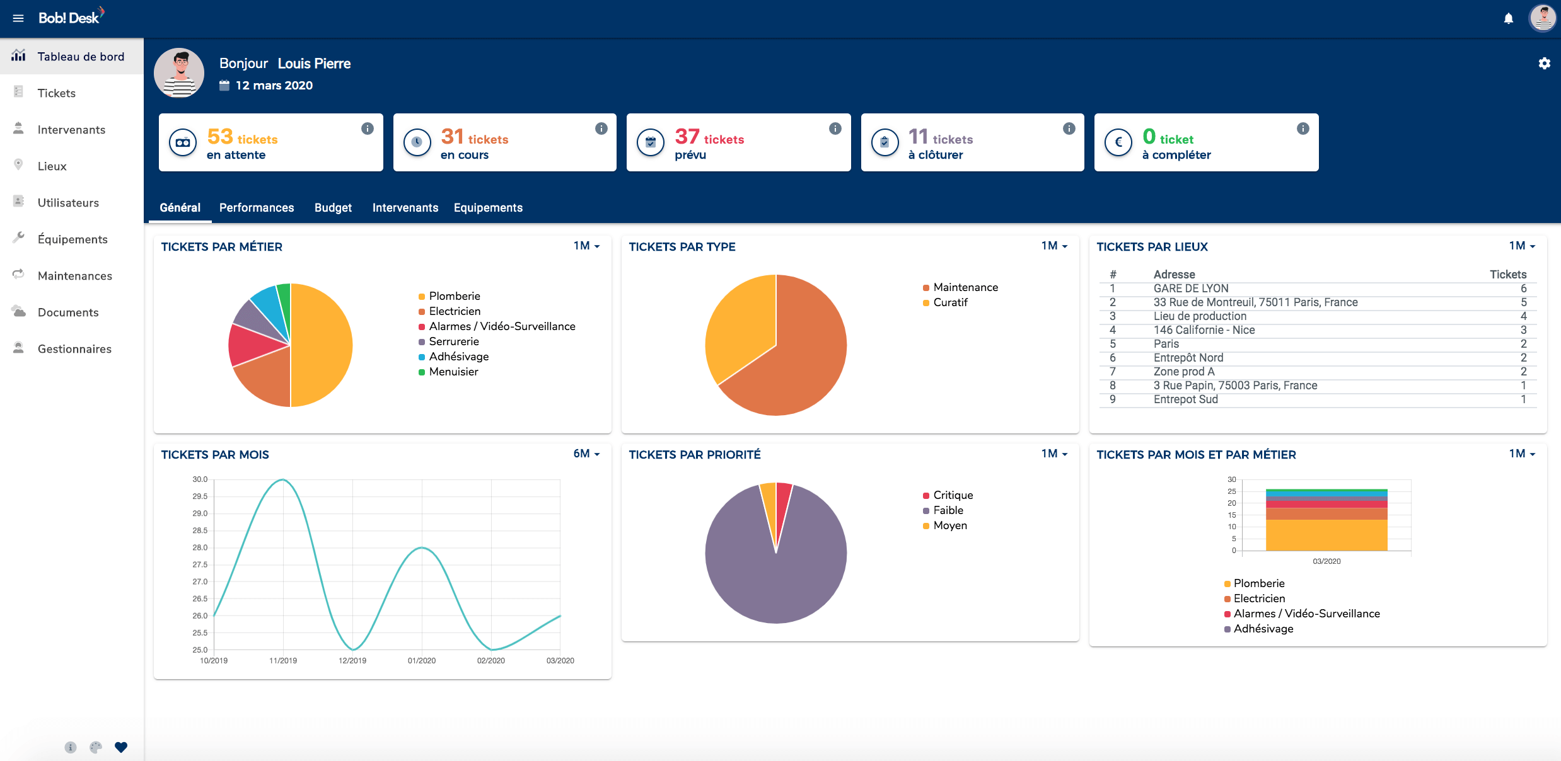Screen dimensions: 1561x761
Task: Click the euro icon on à compléter card
Action: coord(1118,142)
